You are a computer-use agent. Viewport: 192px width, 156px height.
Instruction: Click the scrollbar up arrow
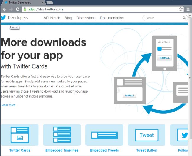pos(190,15)
